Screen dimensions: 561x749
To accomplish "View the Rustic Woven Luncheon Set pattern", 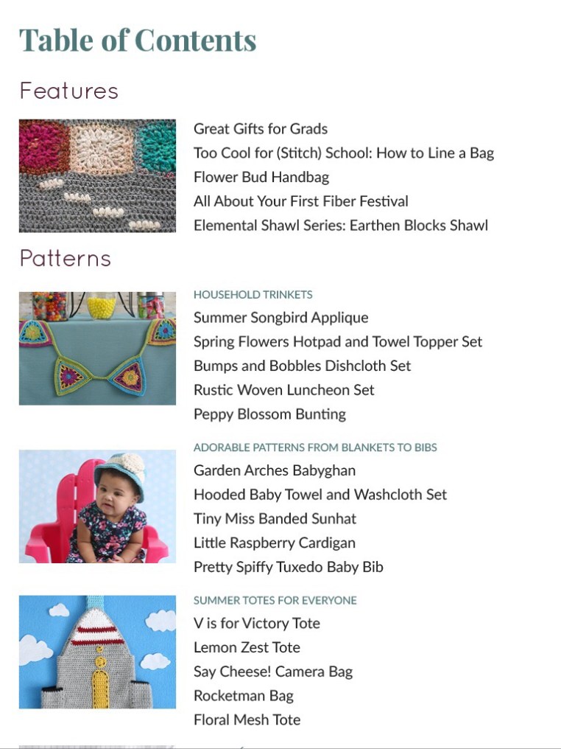I will coord(283,390).
